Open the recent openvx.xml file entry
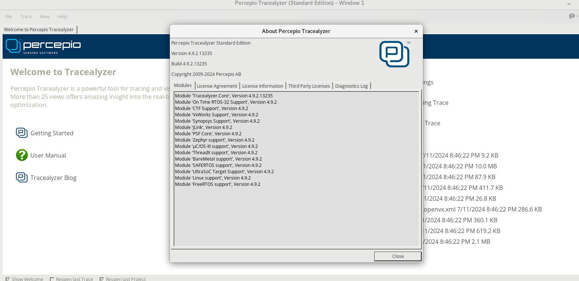This screenshot has width=579, height=281. coord(482,209)
